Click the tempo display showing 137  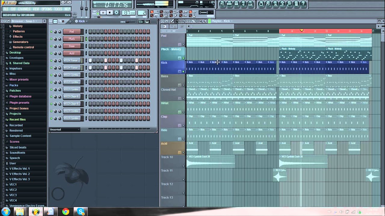128,13
